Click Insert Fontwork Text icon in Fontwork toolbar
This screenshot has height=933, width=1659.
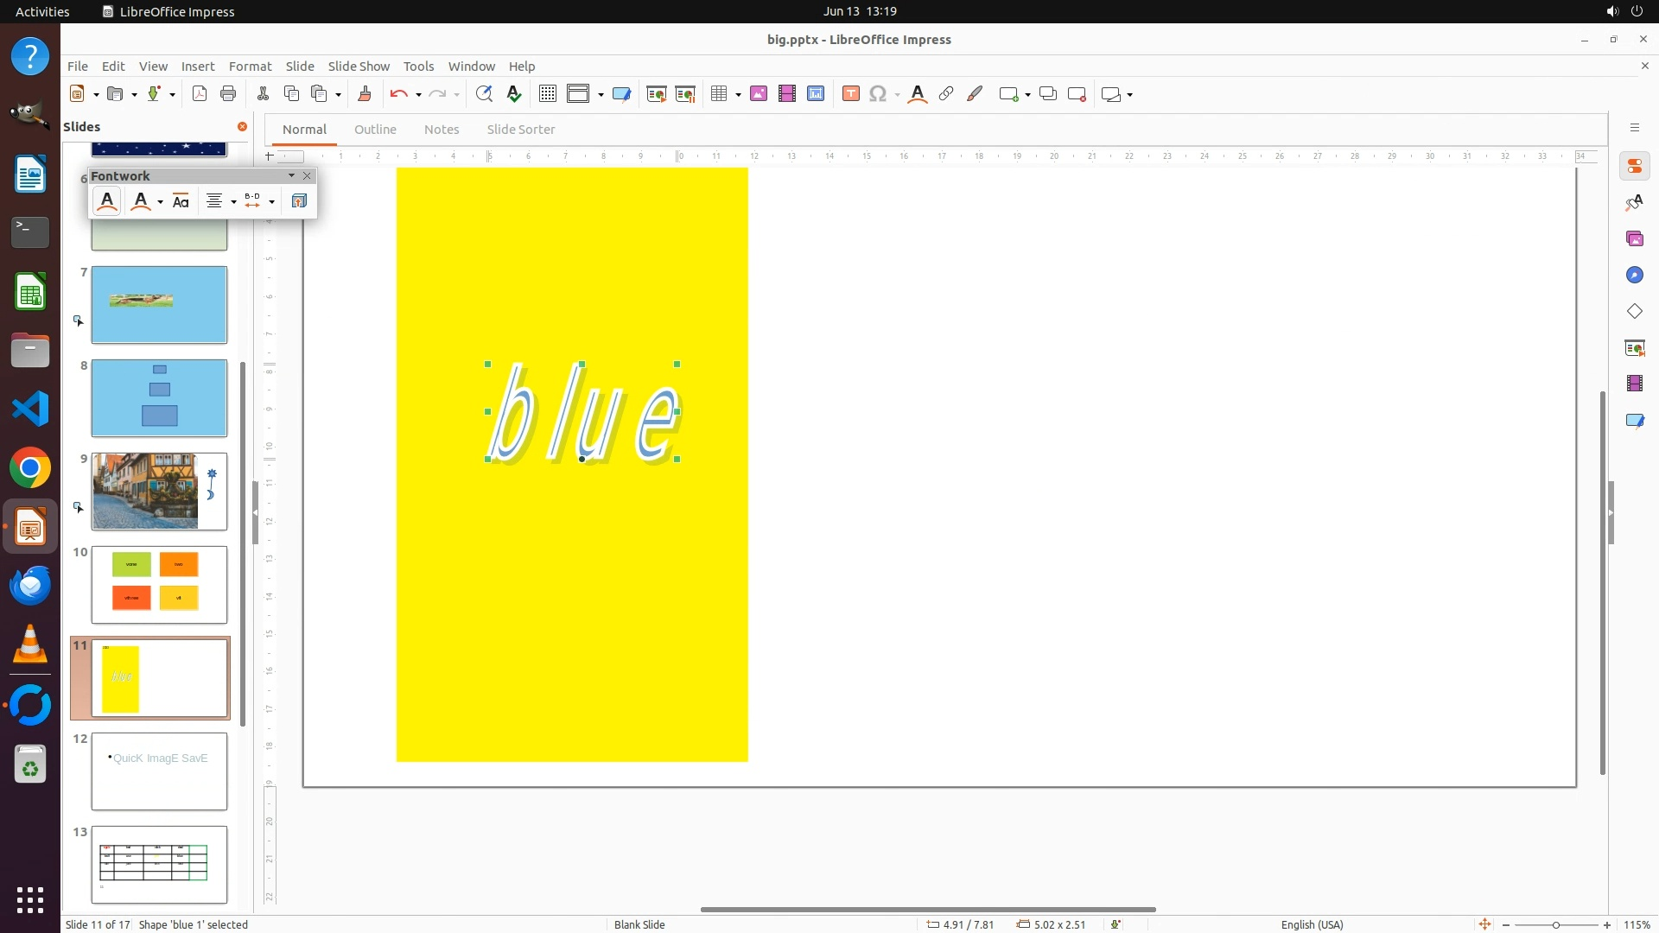[107, 201]
